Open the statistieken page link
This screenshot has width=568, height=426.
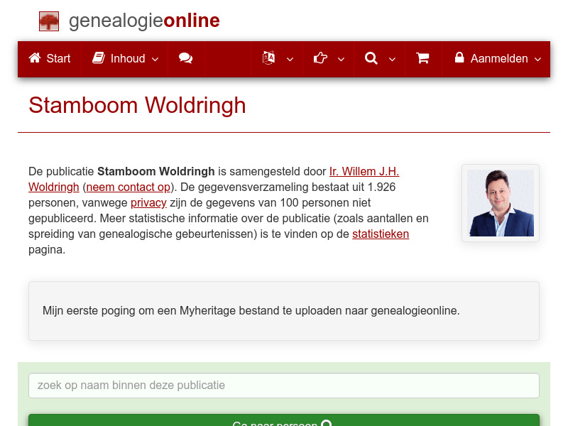tap(381, 234)
